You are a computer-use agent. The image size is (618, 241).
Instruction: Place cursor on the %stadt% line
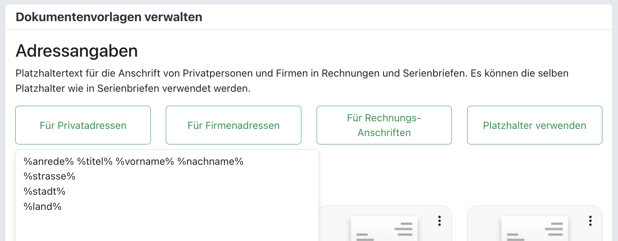(x=44, y=192)
